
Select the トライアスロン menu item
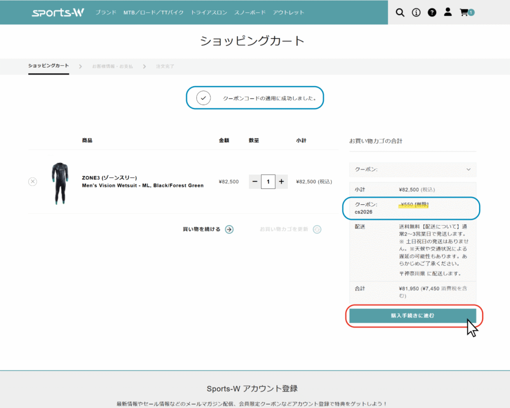(x=209, y=12)
